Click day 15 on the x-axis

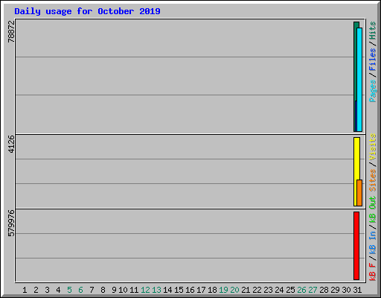pos(179,290)
